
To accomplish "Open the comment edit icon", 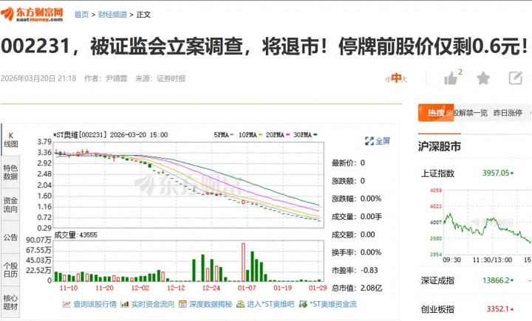I will point(516,78).
